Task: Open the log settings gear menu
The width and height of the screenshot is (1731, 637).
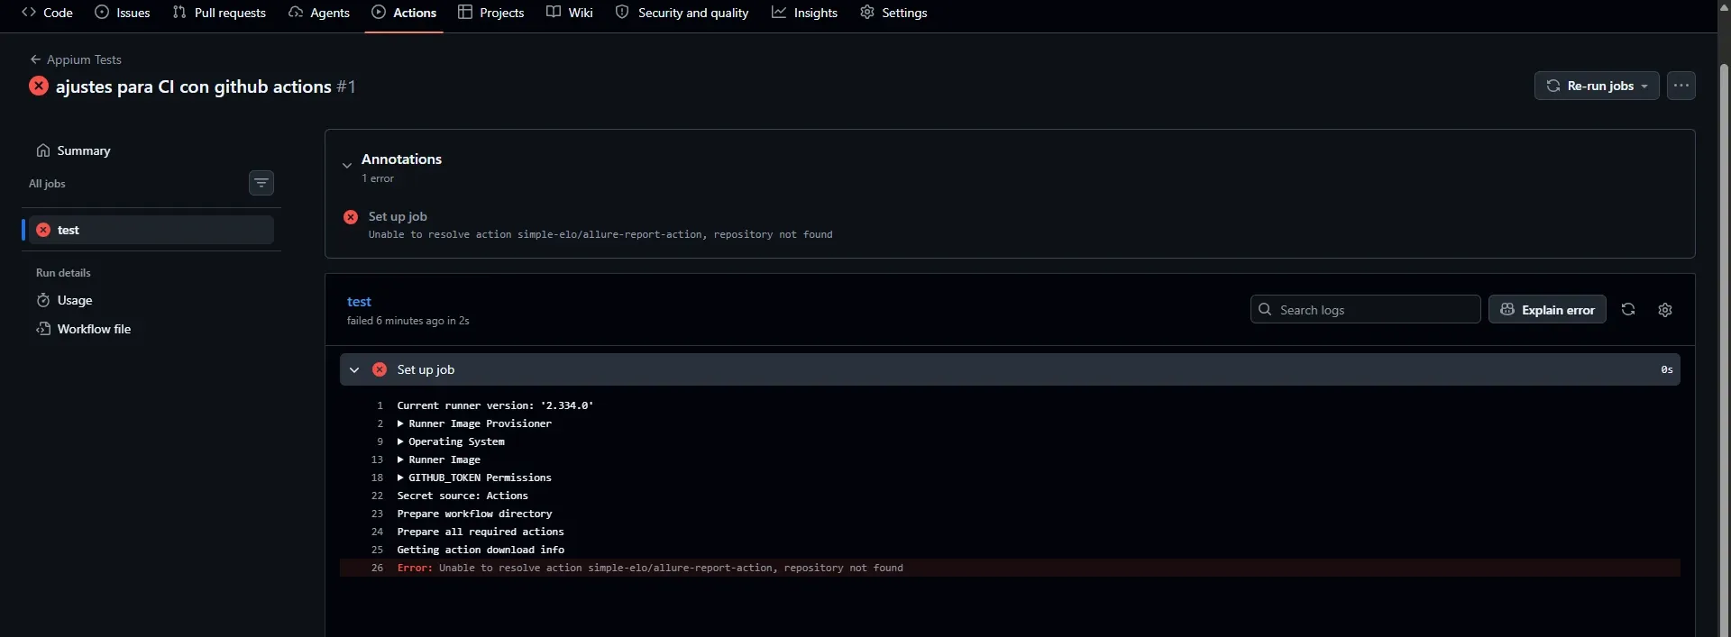Action: pyautogui.click(x=1665, y=309)
